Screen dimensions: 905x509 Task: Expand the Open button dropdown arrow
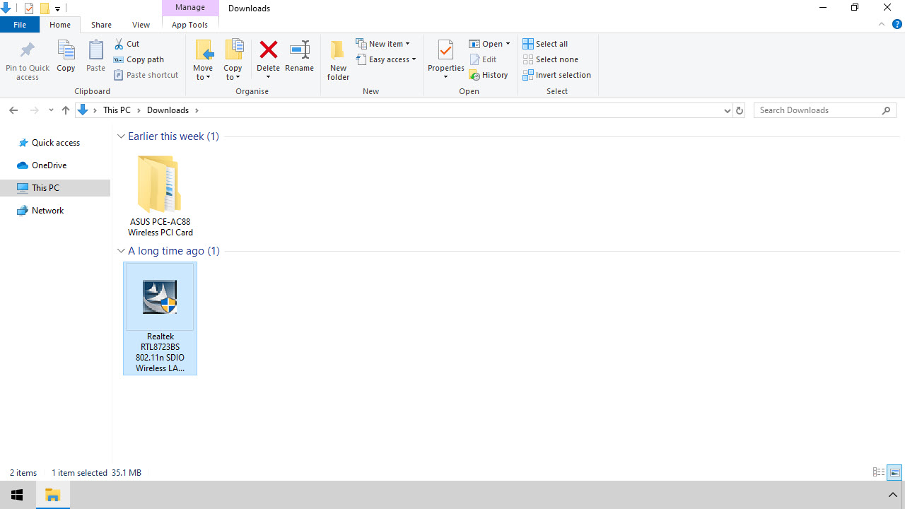pyautogui.click(x=508, y=44)
